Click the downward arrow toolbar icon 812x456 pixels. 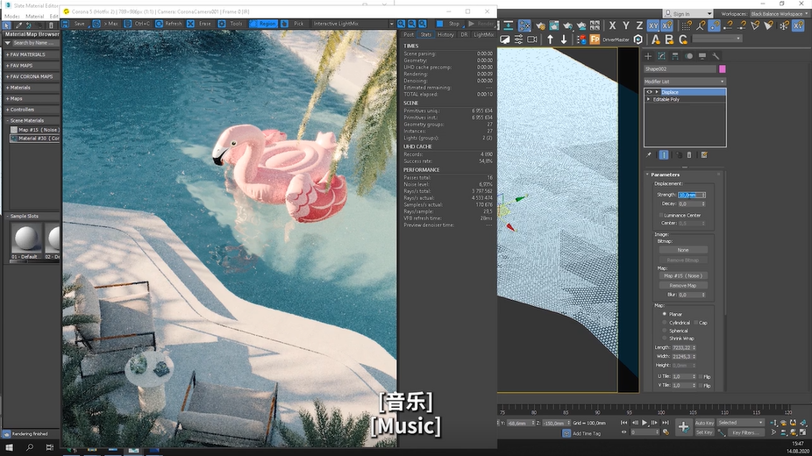[x=564, y=39]
